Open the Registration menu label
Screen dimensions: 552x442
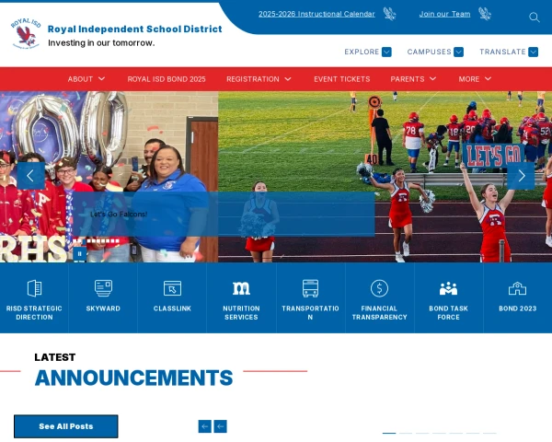(253, 79)
